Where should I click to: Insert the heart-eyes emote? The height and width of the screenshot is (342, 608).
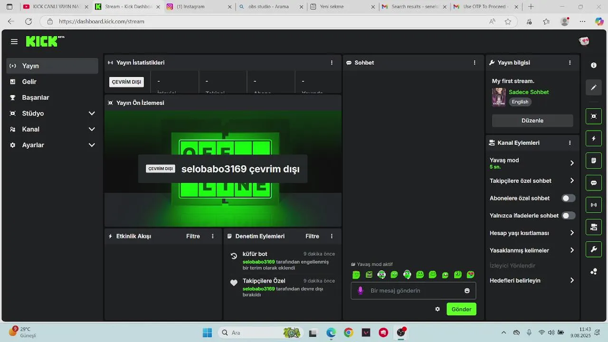[x=471, y=275]
